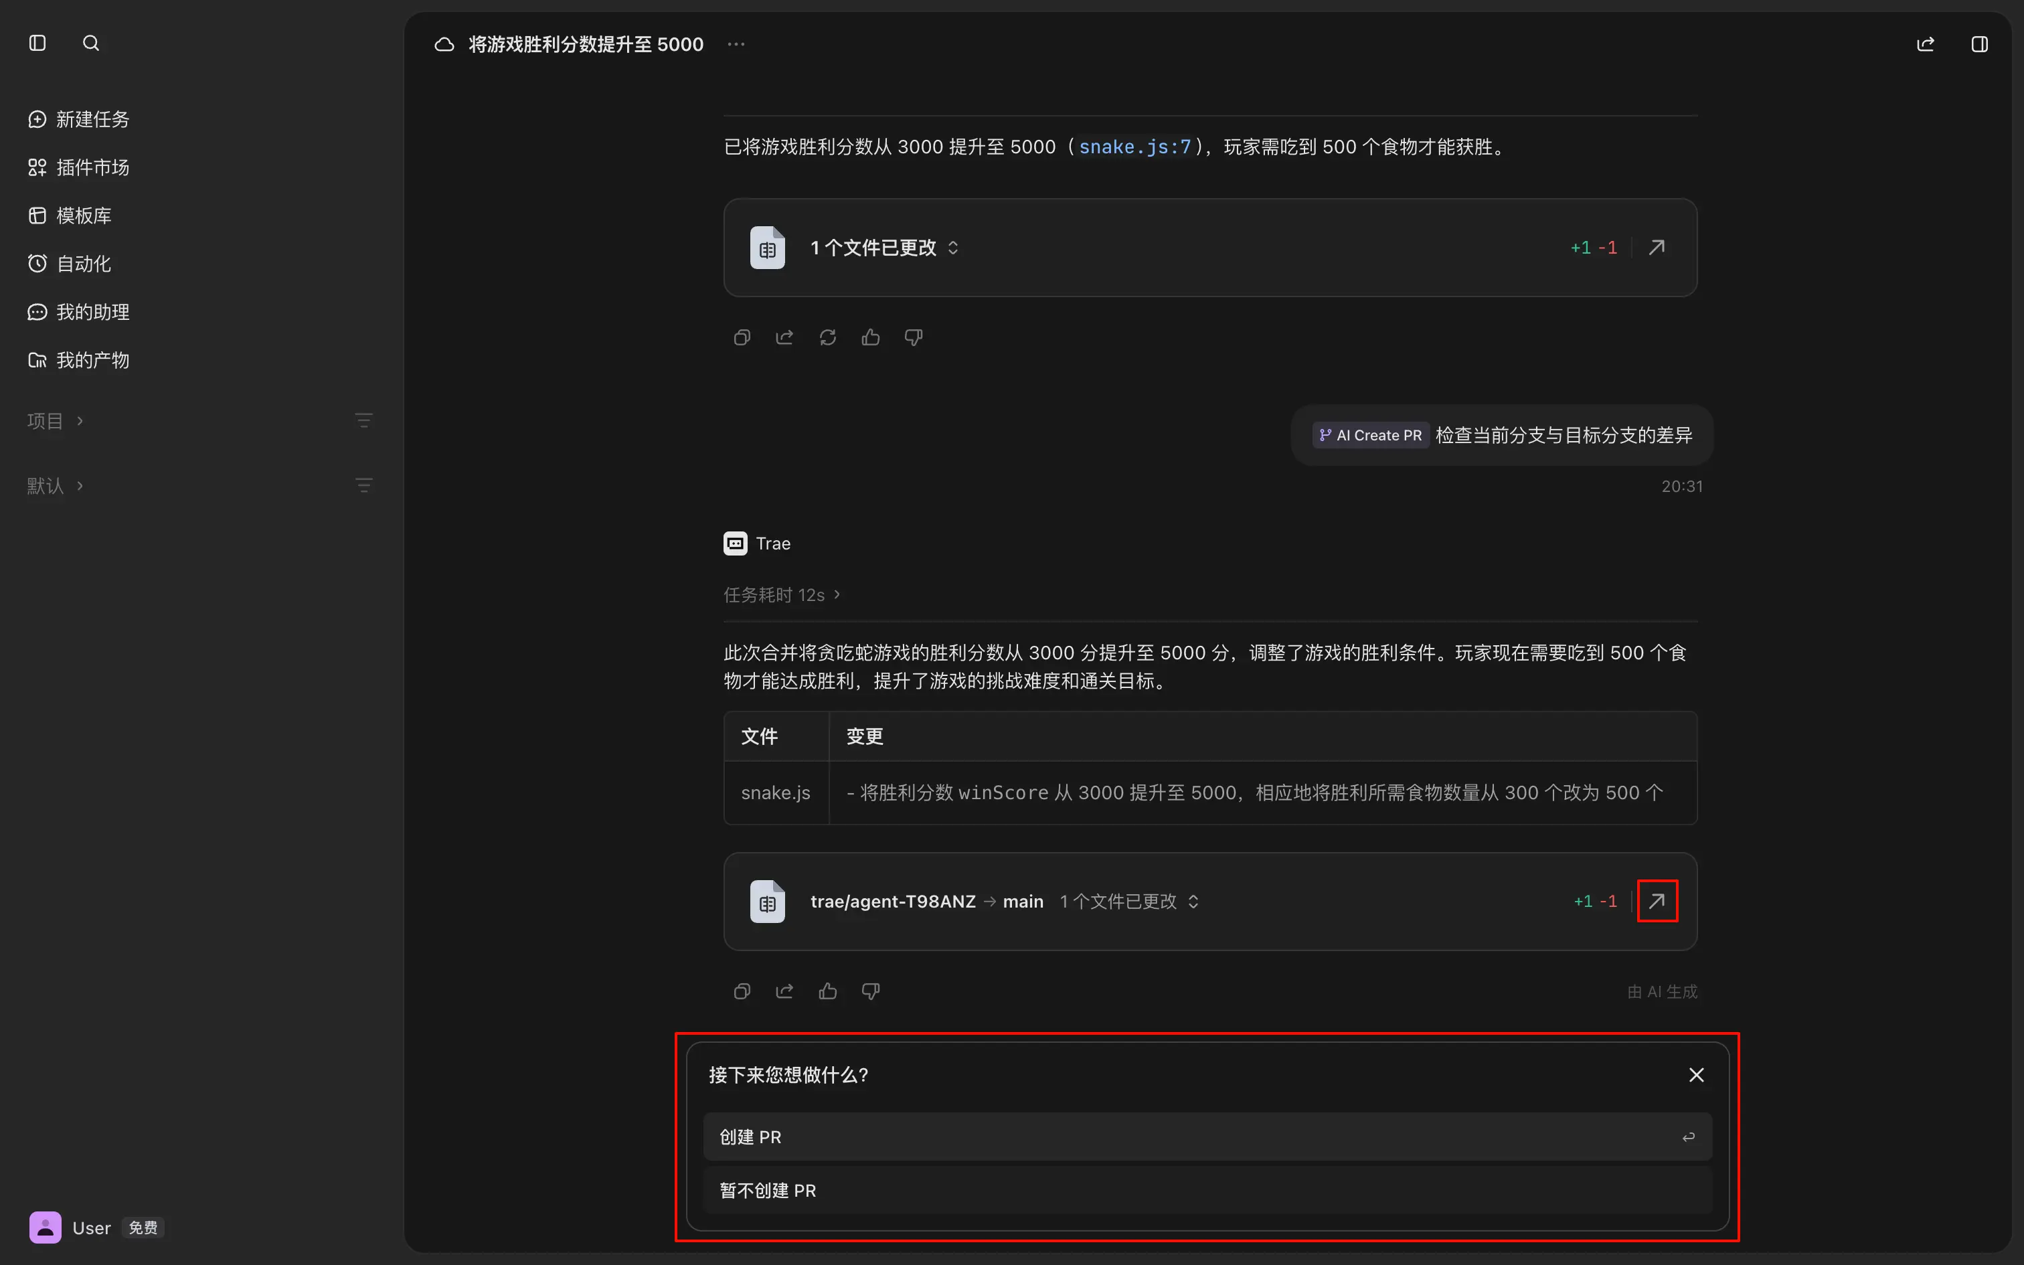This screenshot has height=1265, width=2024.
Task: Open search from sidebar magnifier icon
Action: (x=91, y=43)
